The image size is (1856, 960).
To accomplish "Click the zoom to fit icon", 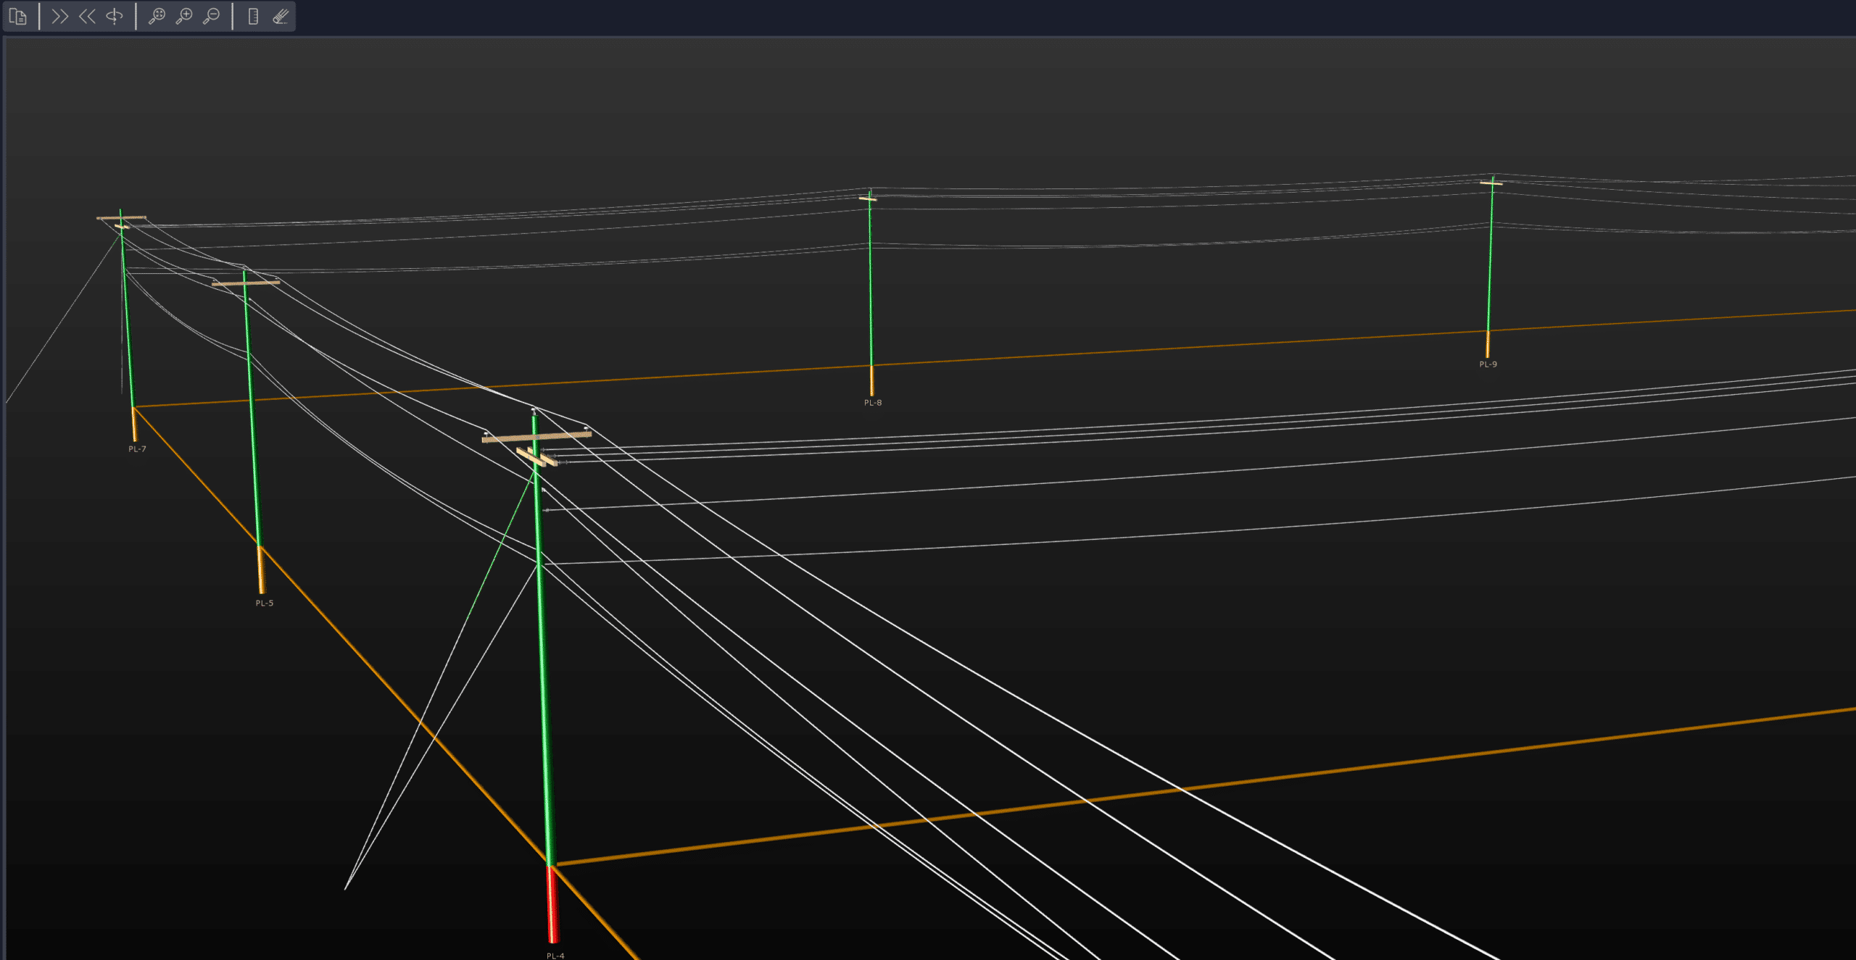I will pyautogui.click(x=159, y=16).
